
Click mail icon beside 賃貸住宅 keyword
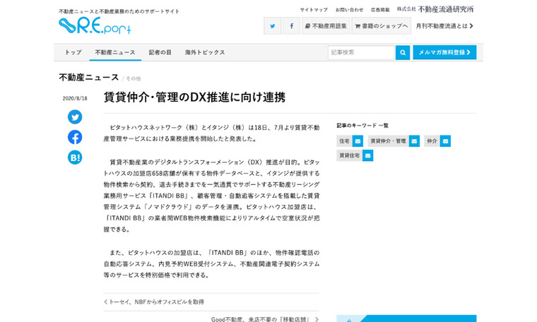367,155
